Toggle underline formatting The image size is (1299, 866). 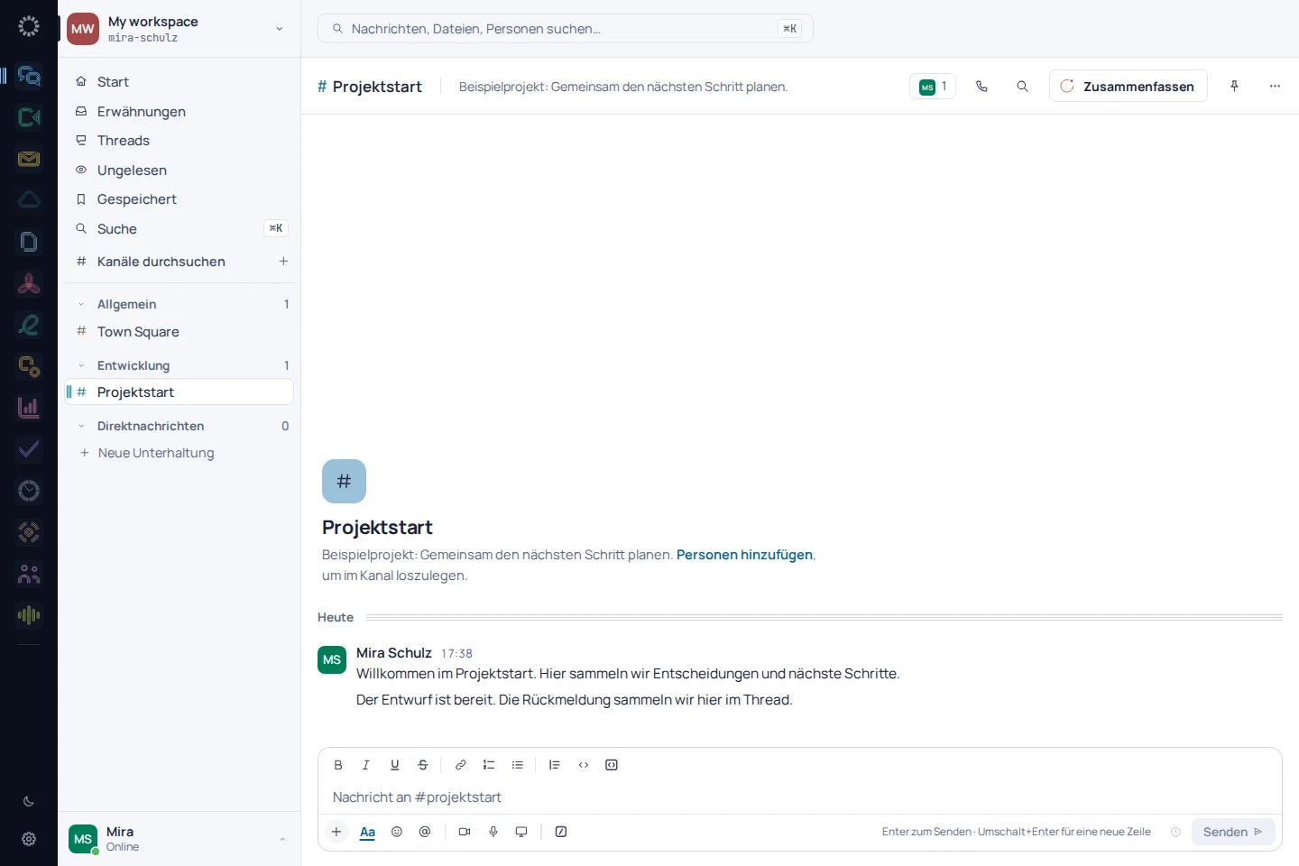[394, 765]
